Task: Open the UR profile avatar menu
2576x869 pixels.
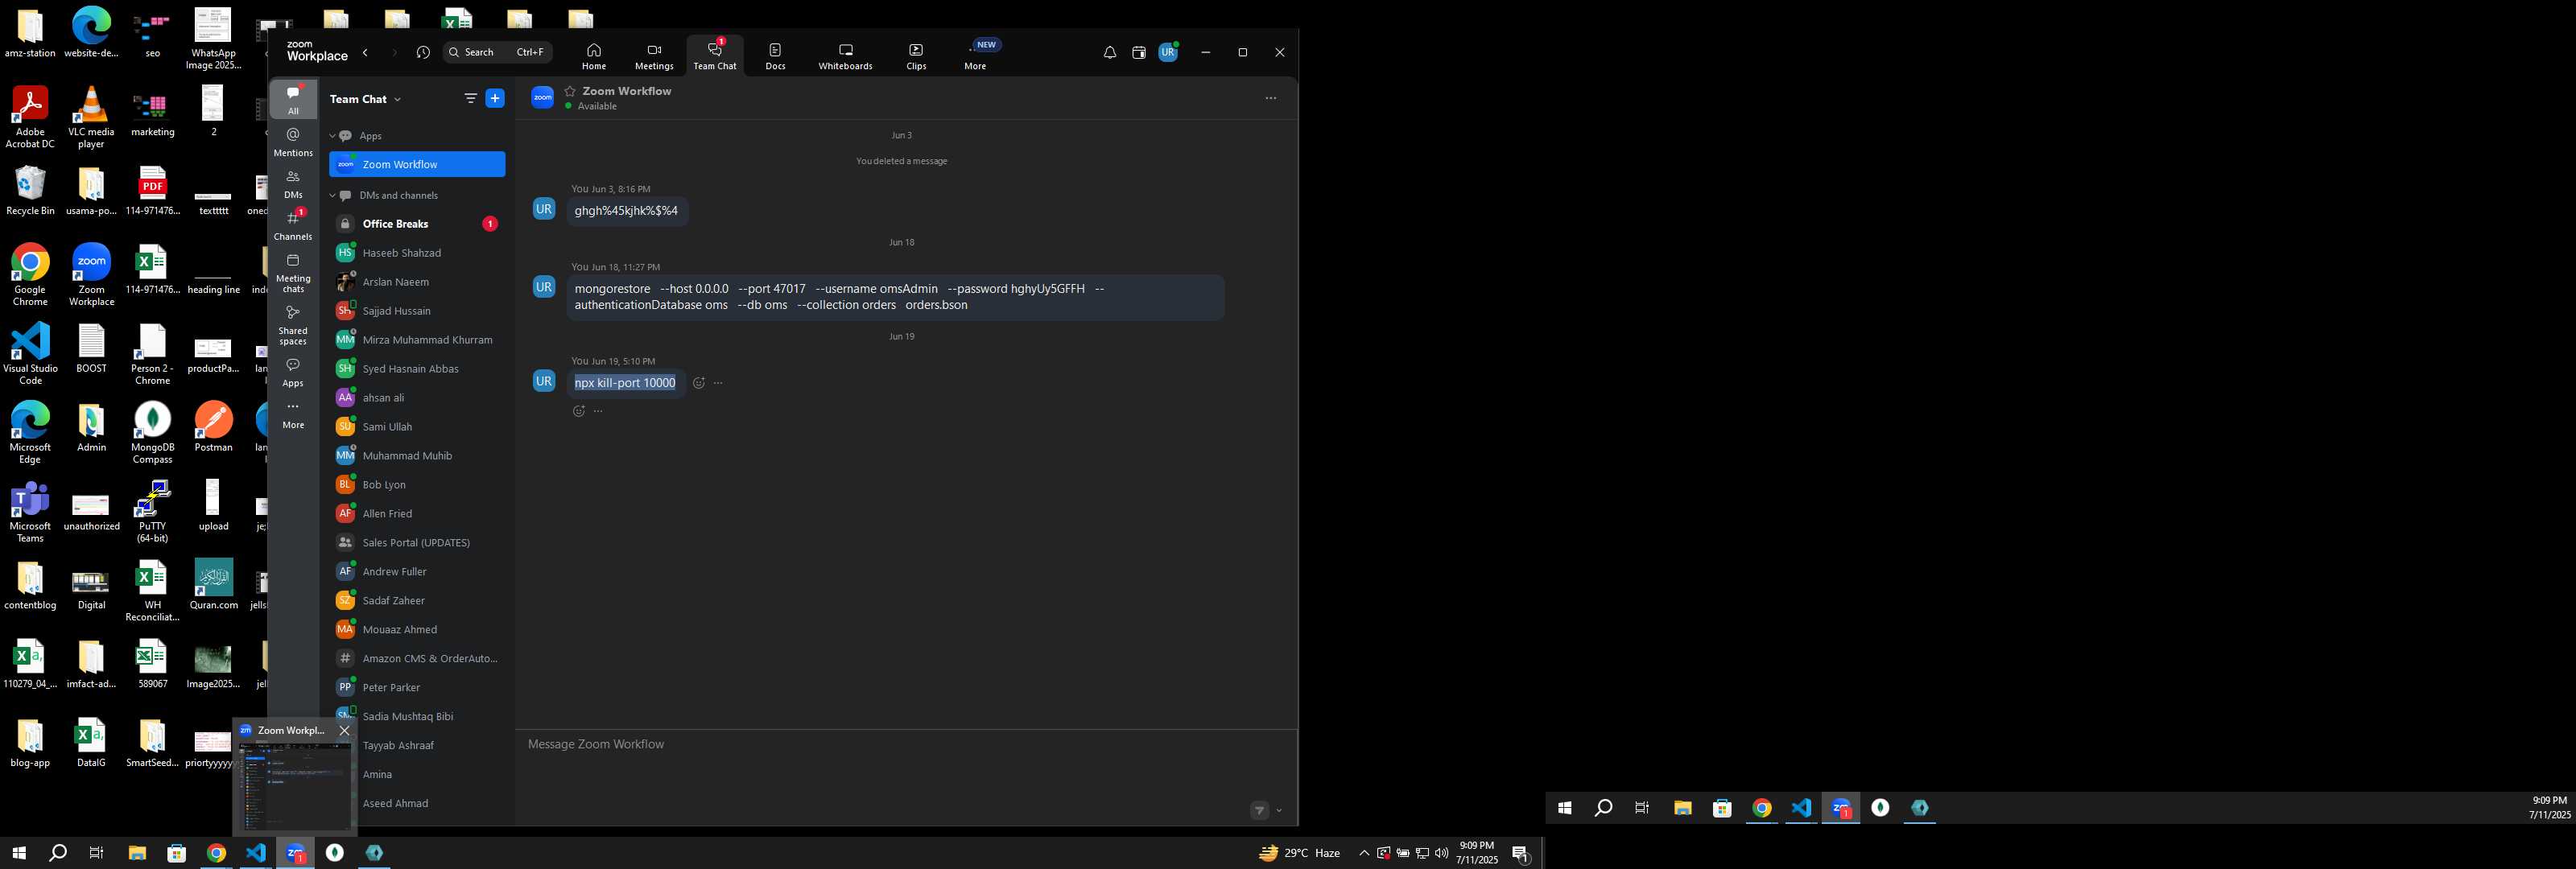Action: click(1168, 52)
